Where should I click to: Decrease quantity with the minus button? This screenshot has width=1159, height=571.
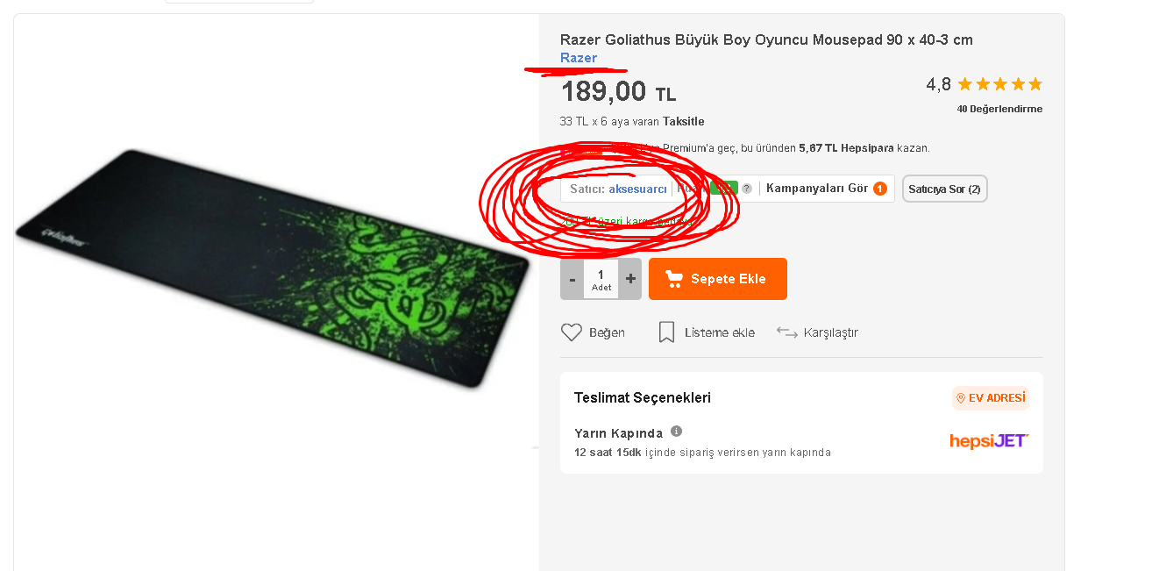[x=572, y=279]
